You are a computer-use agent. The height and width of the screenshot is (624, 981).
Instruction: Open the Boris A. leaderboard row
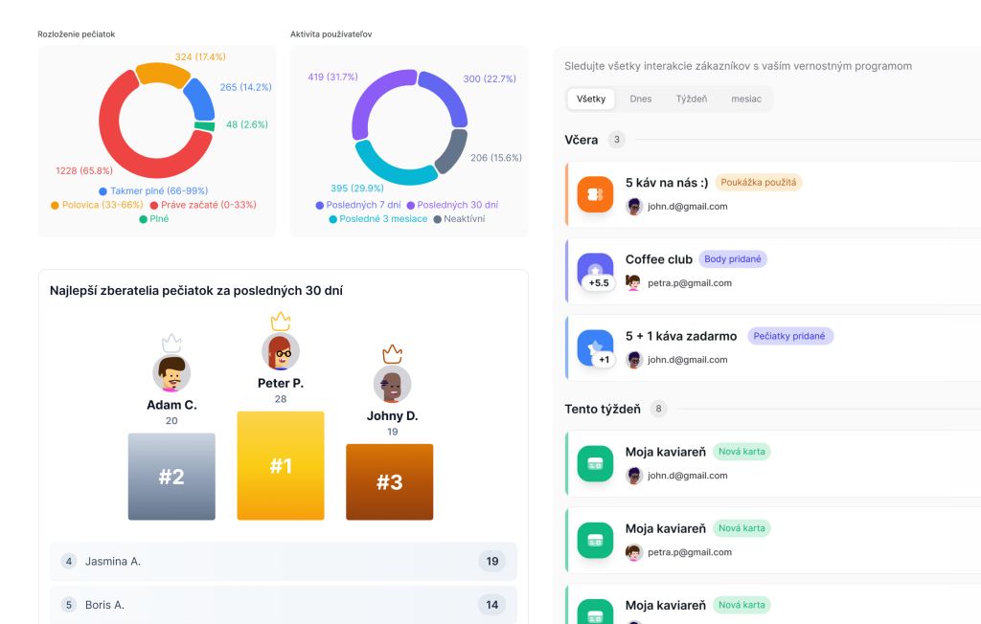(x=284, y=605)
